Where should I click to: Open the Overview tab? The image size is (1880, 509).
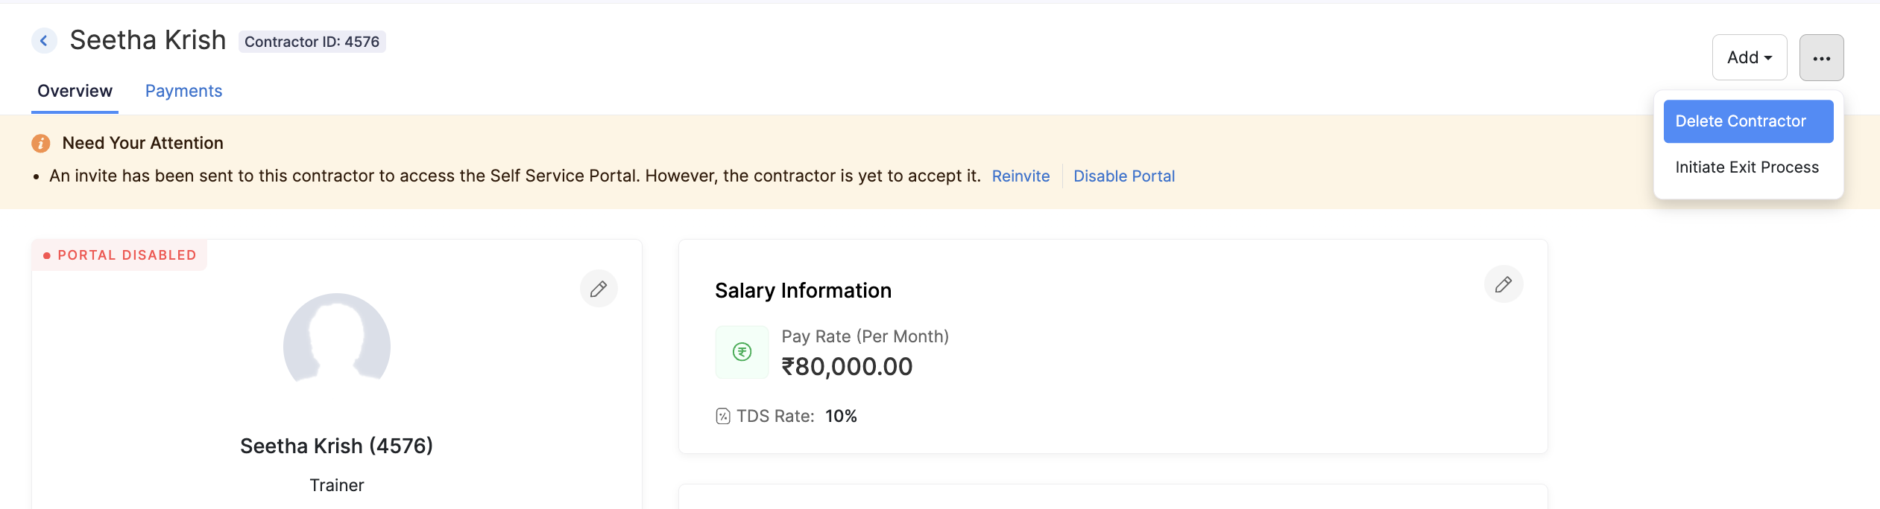pos(75,91)
